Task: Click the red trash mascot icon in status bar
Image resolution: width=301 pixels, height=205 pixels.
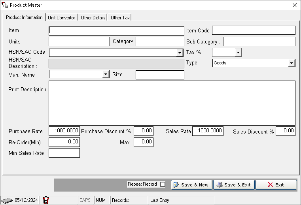Action: 46,200
